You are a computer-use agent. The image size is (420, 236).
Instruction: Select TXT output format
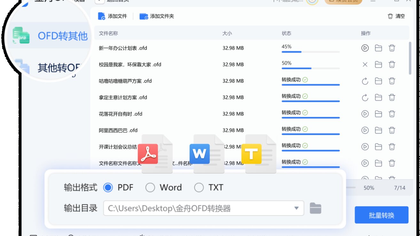tap(200, 188)
